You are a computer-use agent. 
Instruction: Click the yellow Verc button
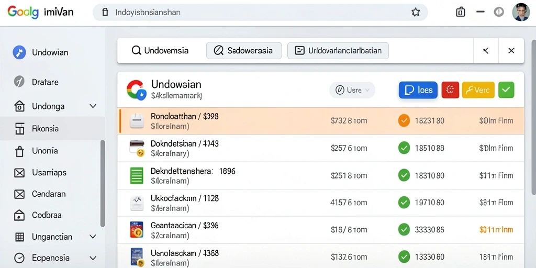point(478,90)
